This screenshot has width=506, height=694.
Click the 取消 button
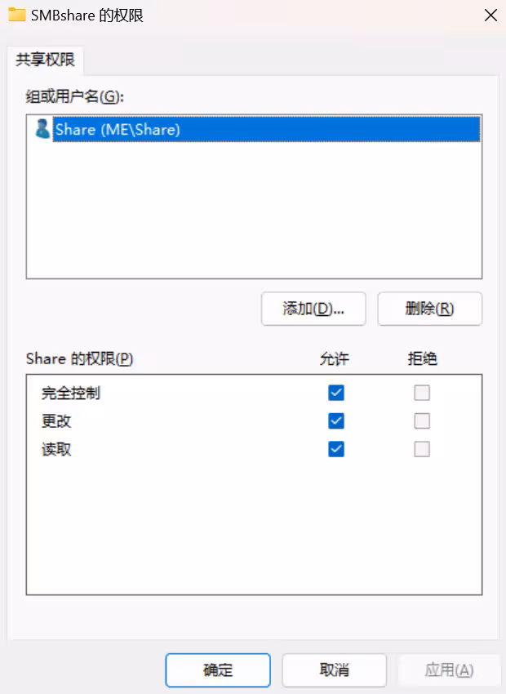click(335, 670)
